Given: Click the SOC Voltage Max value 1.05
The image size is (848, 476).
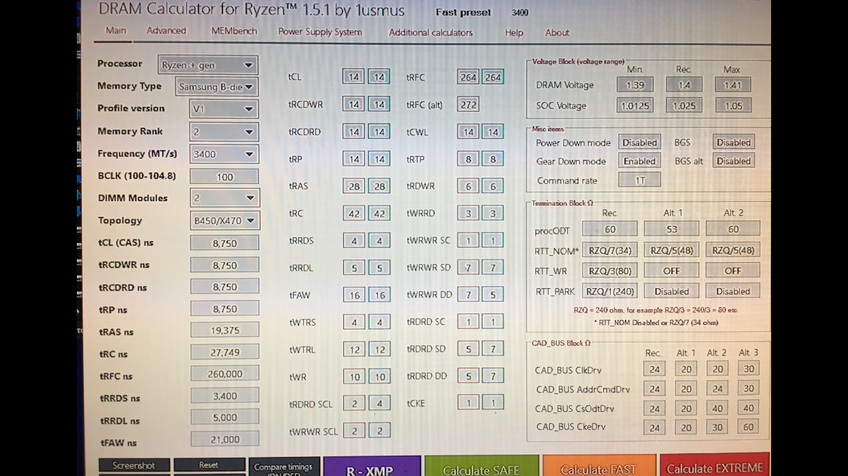Looking at the screenshot, I should (x=733, y=105).
